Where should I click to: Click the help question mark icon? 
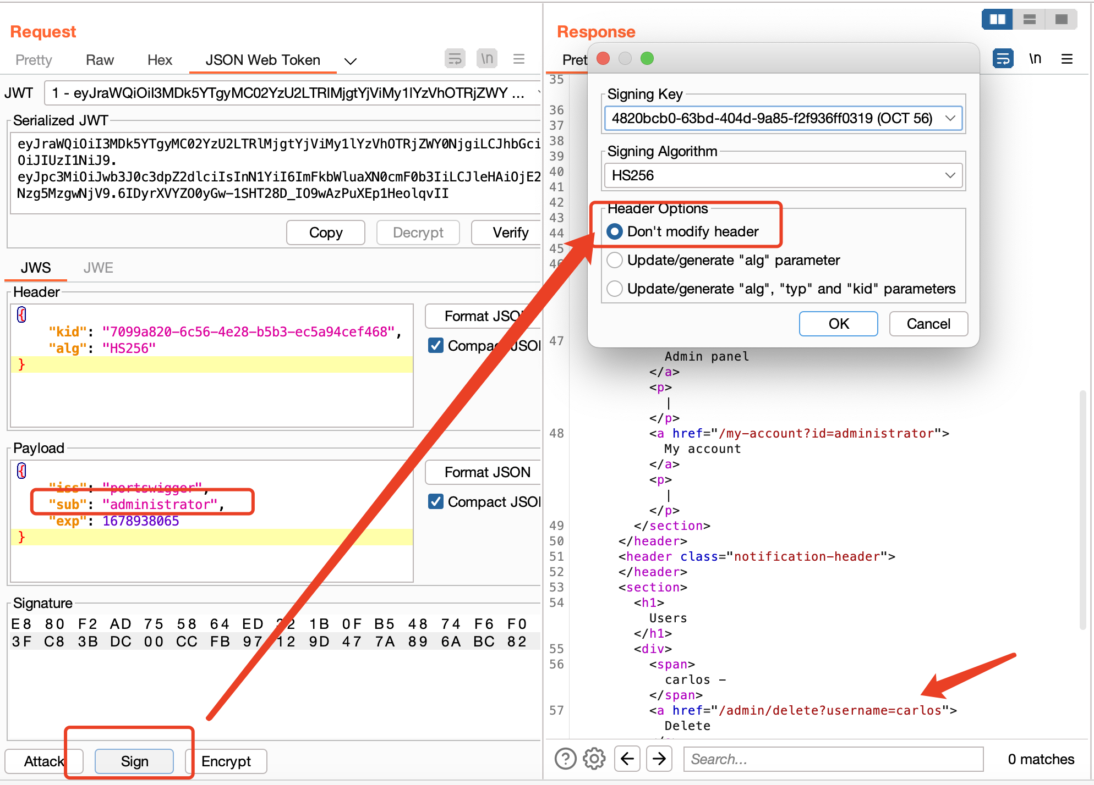[565, 759]
